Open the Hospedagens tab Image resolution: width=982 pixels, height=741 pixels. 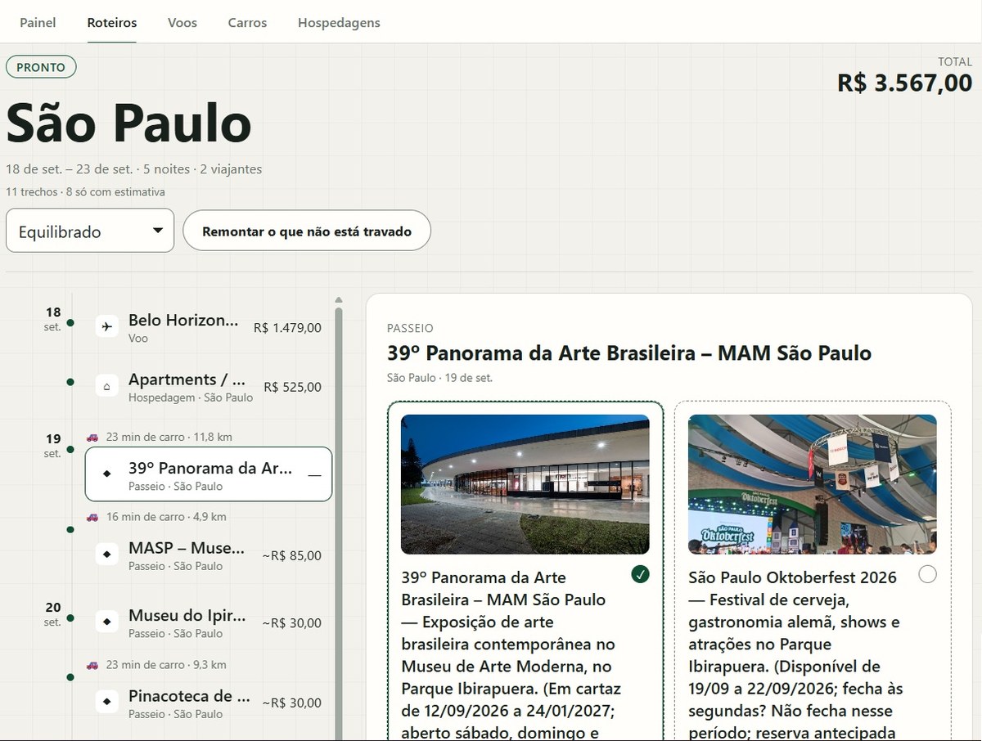(x=339, y=22)
